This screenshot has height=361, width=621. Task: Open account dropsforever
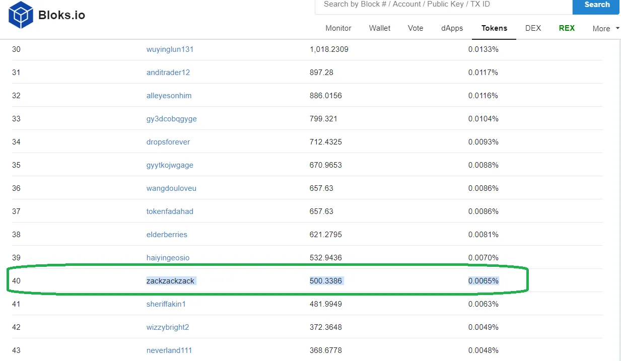coord(168,142)
